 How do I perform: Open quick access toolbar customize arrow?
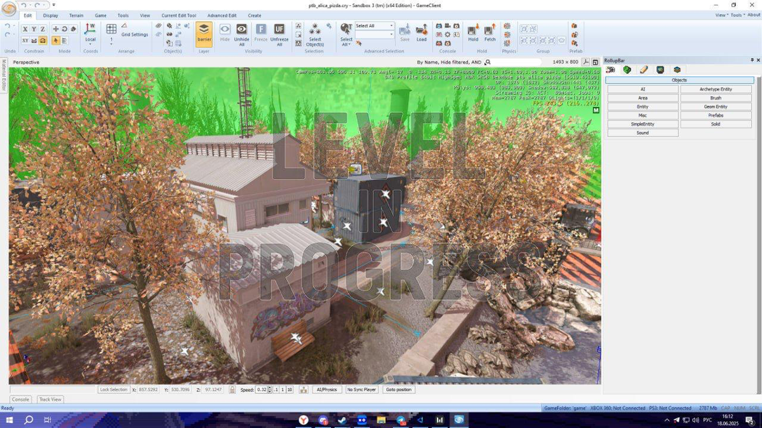pos(54,5)
